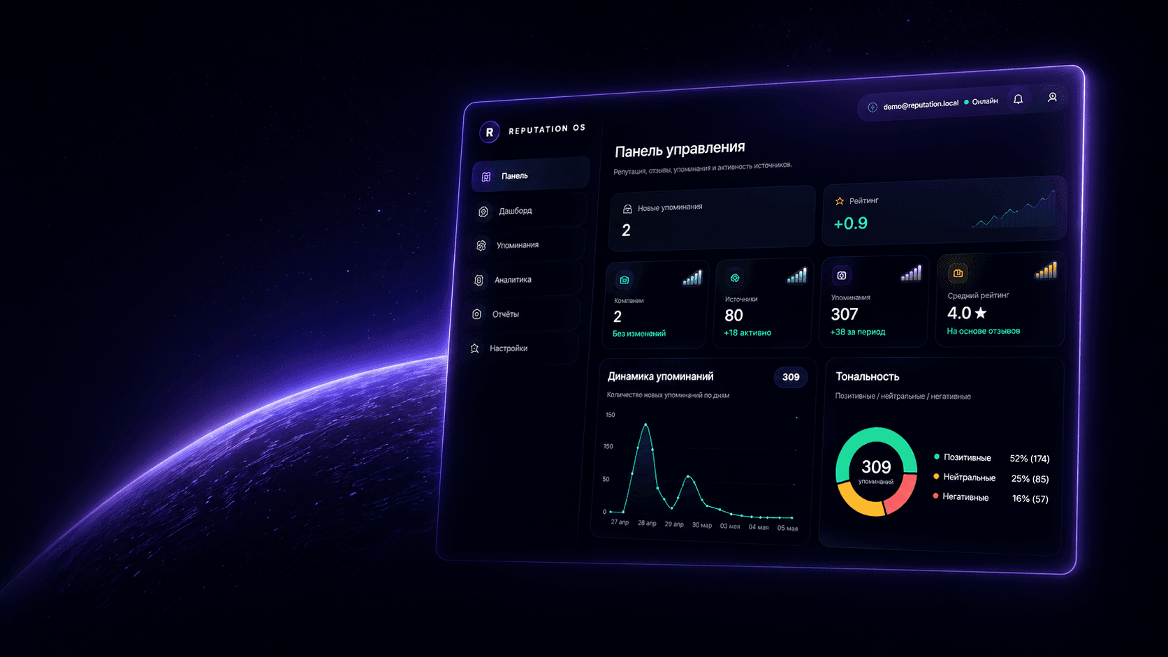Go to Упоминания in sidebar
The image size is (1168, 657).
click(x=527, y=244)
